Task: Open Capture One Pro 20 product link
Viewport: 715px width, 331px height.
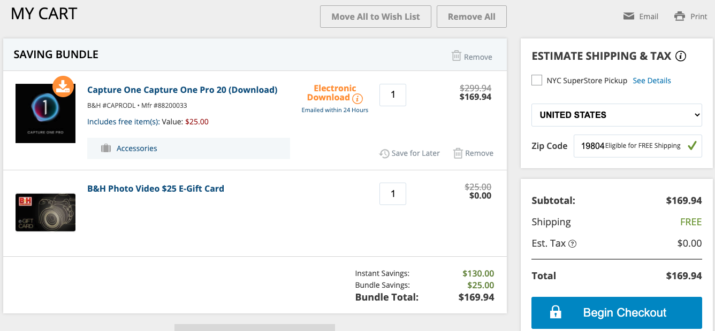Action: pos(182,90)
